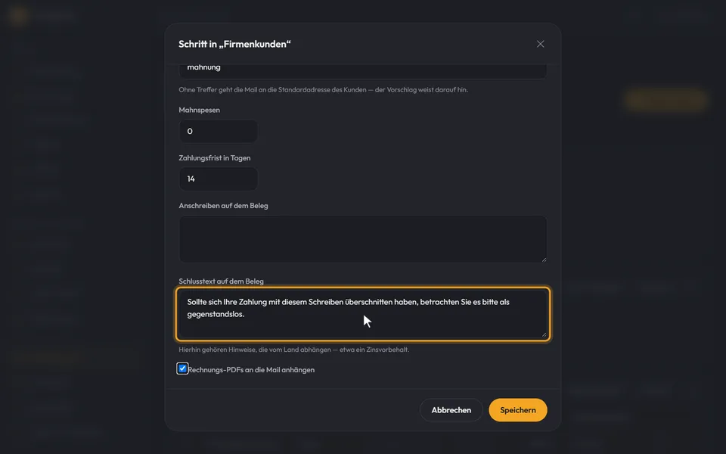The image size is (726, 454).
Task: Click the "Schlusstext auf dem Beleg" label
Action: tap(221, 281)
